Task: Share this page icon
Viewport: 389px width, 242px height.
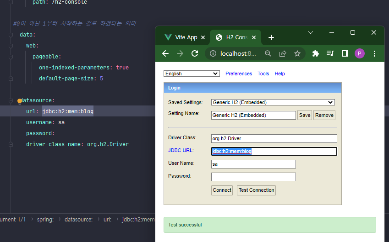Action: coord(283,53)
